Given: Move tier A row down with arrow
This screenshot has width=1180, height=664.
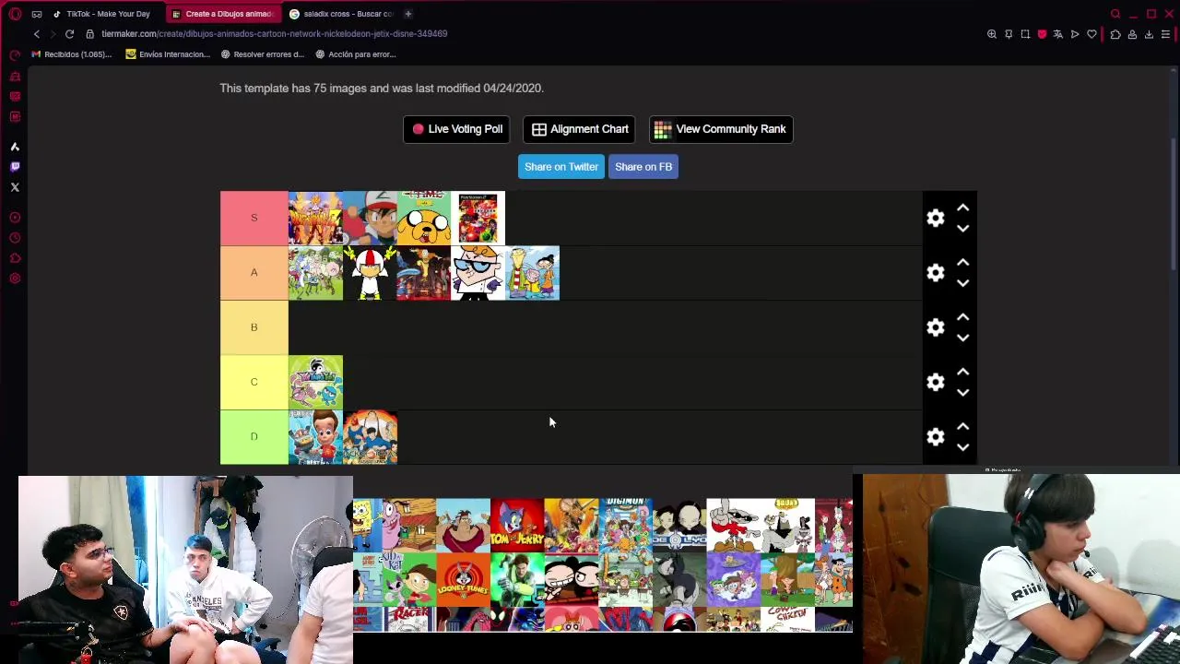Looking at the screenshot, I should (962, 282).
